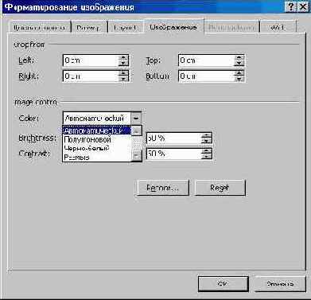311x300 pixels.
Task: Select the Изображение tab
Action: point(173,26)
